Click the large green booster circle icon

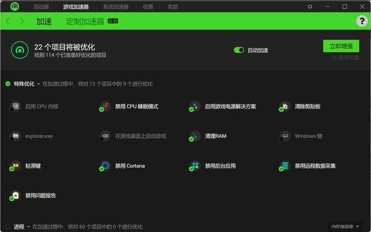(x=20, y=50)
